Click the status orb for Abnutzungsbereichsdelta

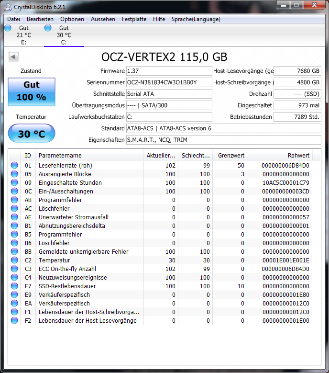[14, 226]
